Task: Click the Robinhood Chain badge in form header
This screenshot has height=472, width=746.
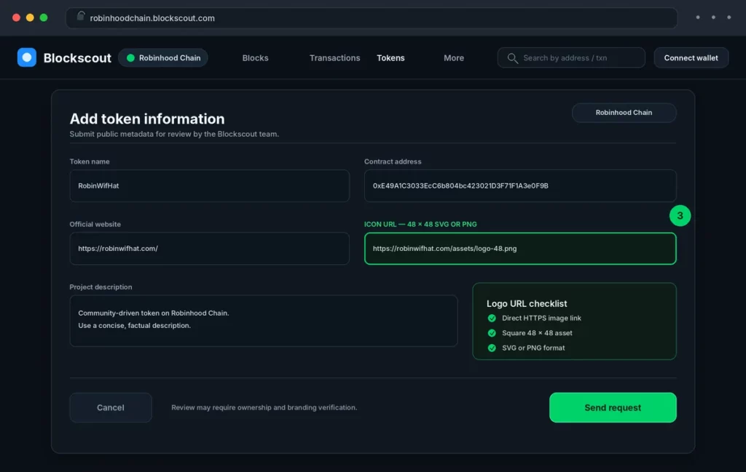Action: (x=624, y=113)
